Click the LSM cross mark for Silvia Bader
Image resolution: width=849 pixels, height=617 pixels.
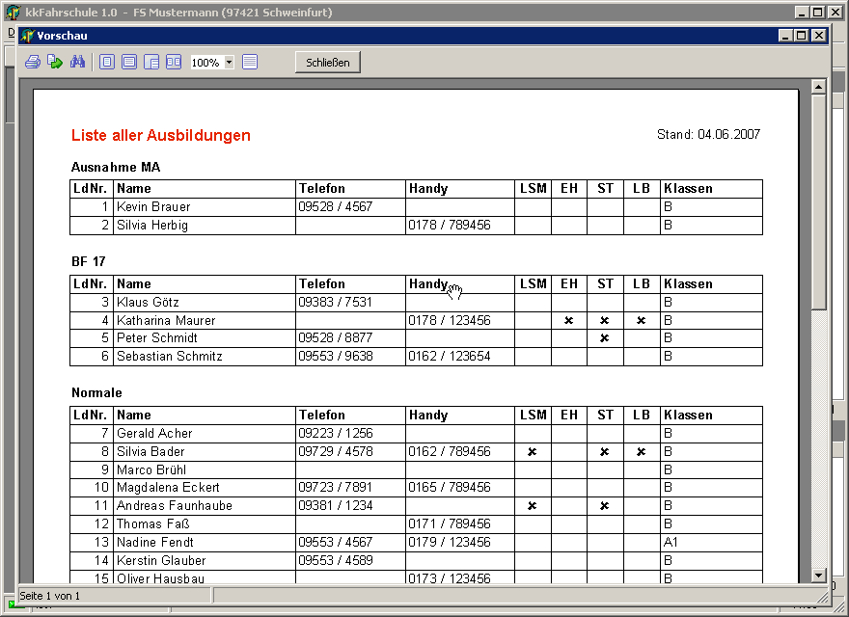pyautogui.click(x=533, y=452)
